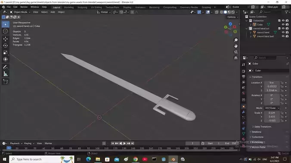Uncheck sword hand col exclude checkbox
The image size is (291, 163).
(279, 28)
